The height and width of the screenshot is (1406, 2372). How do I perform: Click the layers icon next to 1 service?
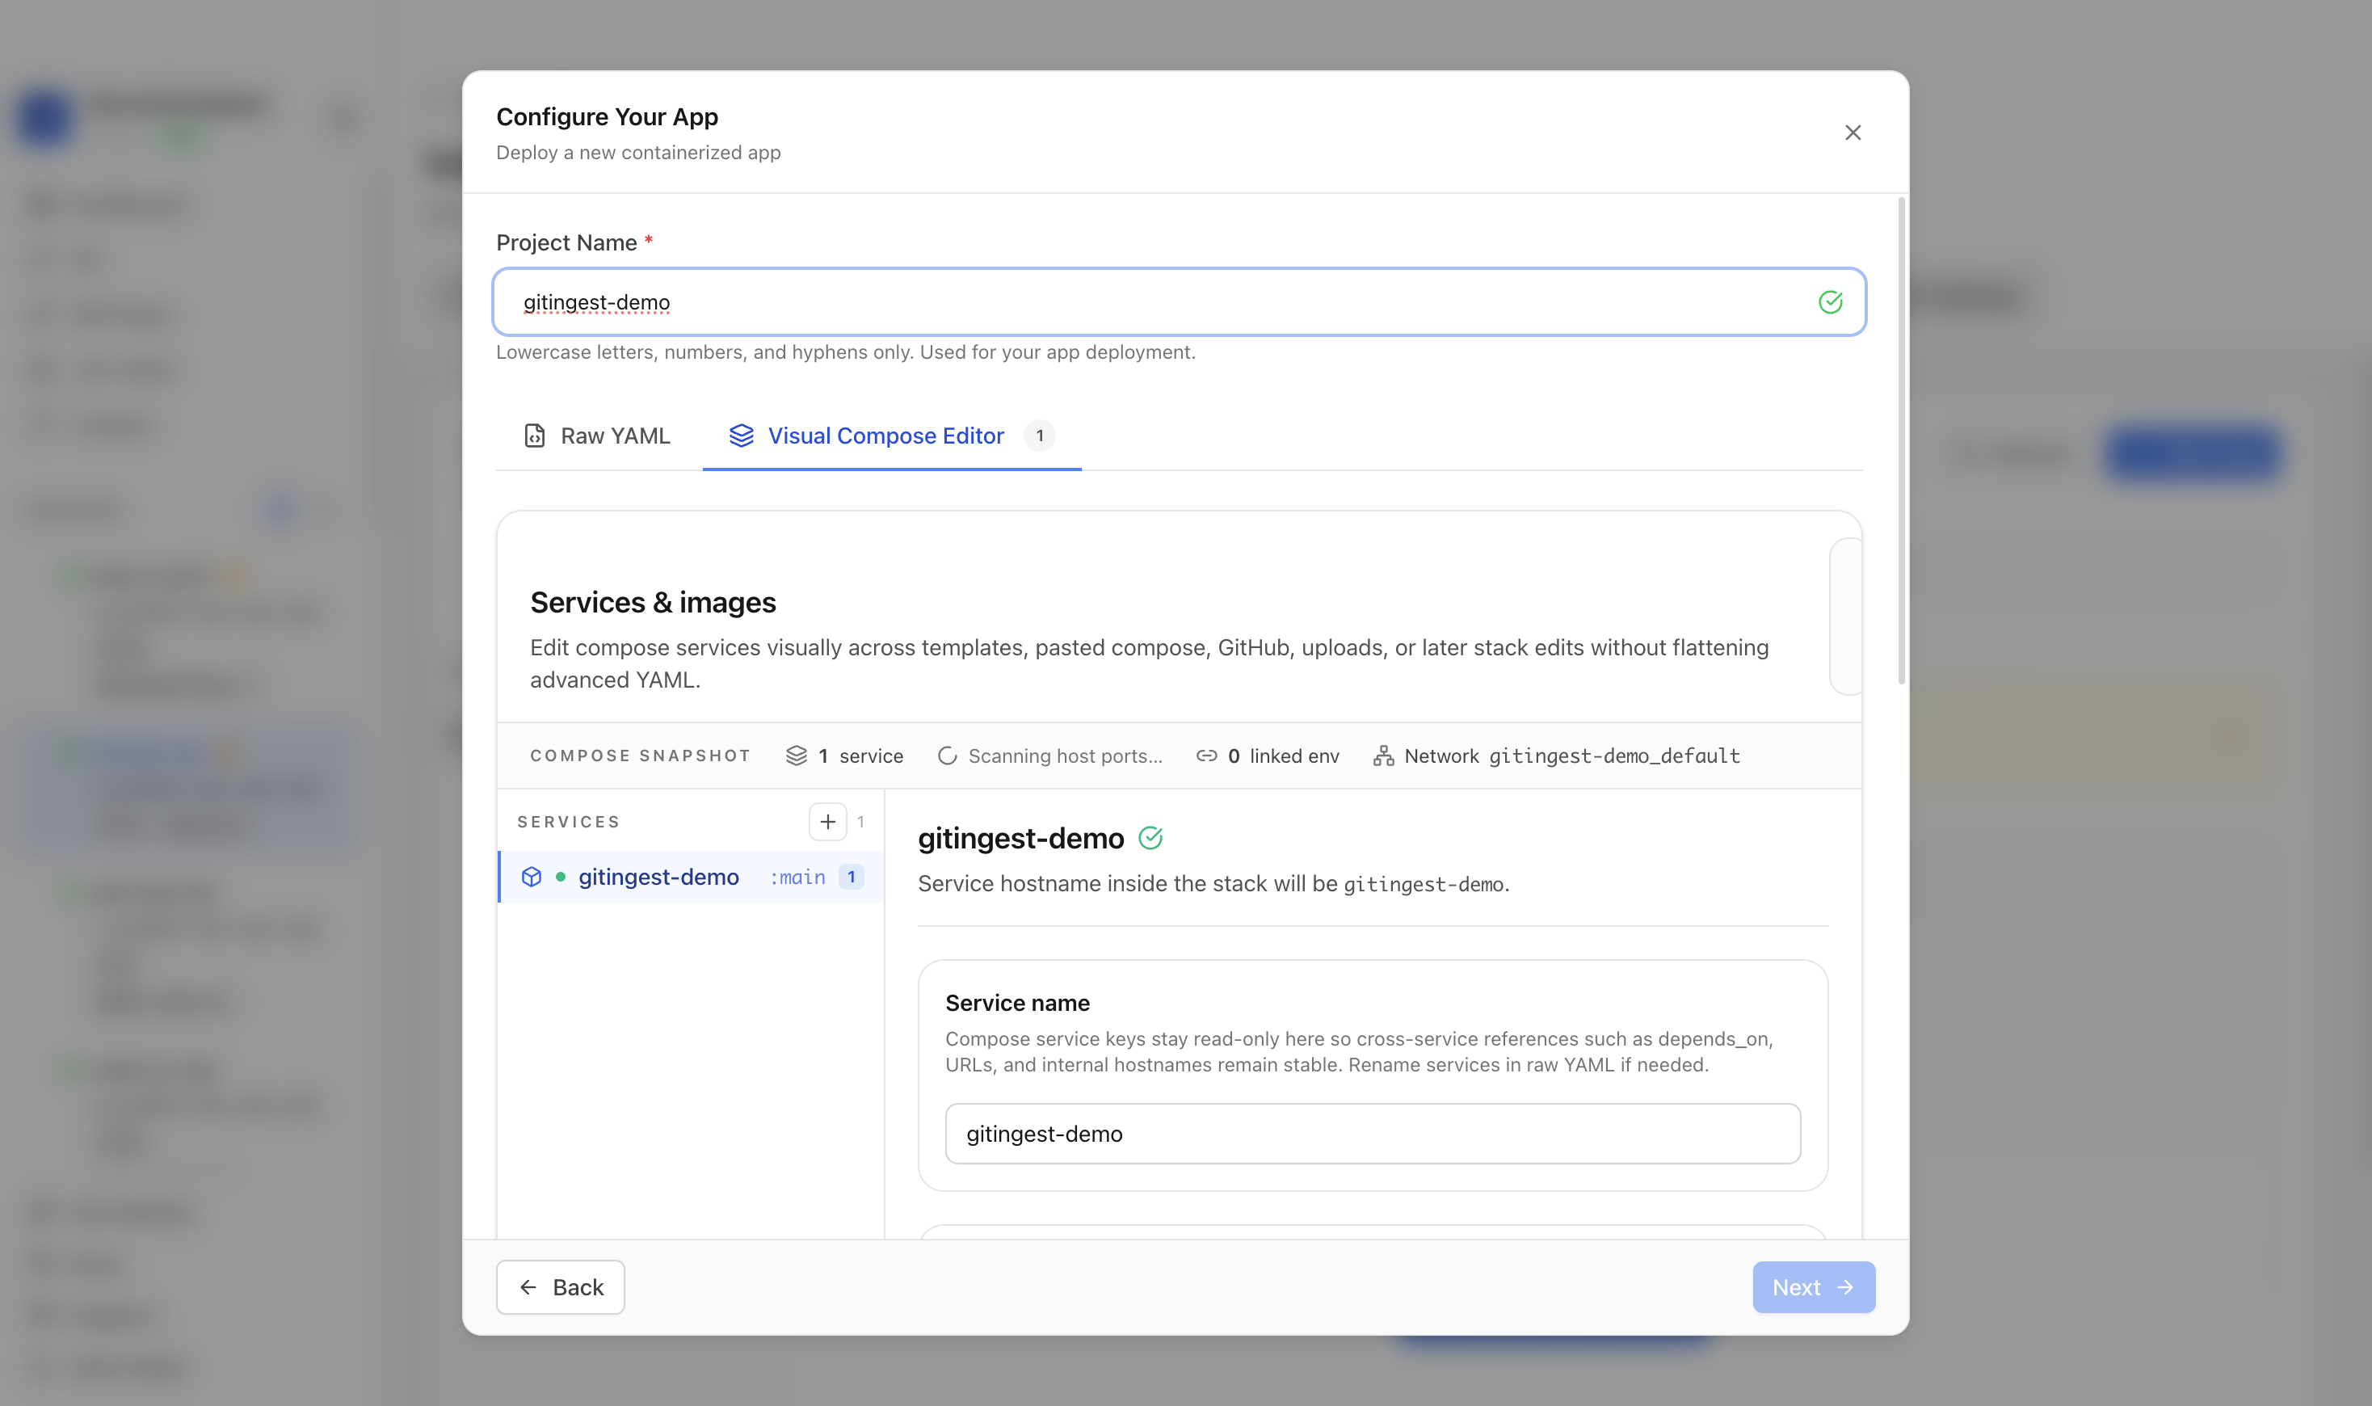pos(797,756)
